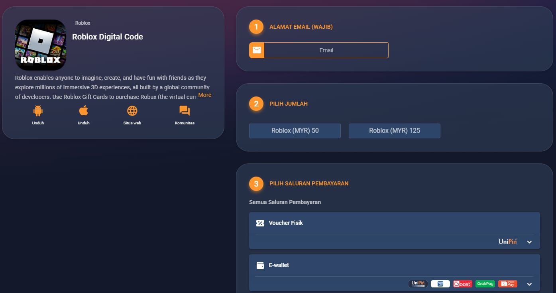This screenshot has width=556, height=293.
Task: Click the Roblox Digital Code title
Action: 108,37
